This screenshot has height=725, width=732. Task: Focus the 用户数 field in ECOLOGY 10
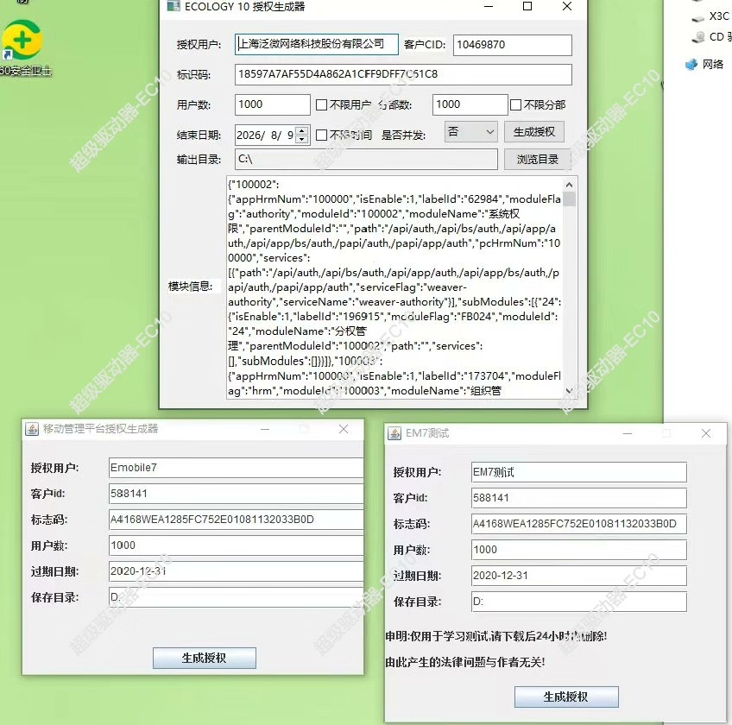[x=272, y=104]
